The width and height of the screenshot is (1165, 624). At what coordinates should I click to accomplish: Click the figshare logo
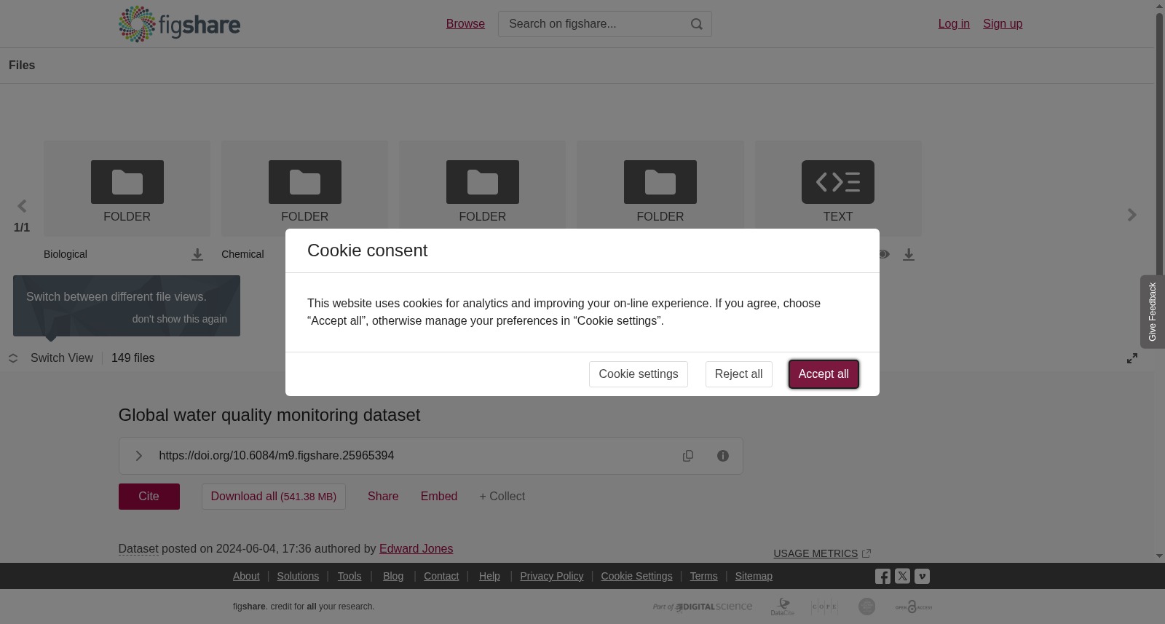pos(179,24)
